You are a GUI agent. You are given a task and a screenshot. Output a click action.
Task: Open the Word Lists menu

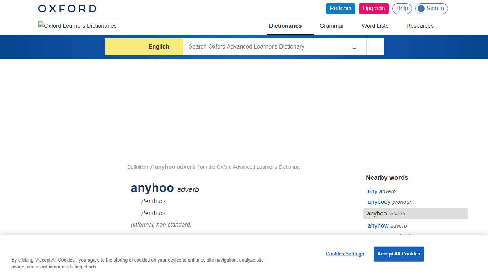point(375,26)
